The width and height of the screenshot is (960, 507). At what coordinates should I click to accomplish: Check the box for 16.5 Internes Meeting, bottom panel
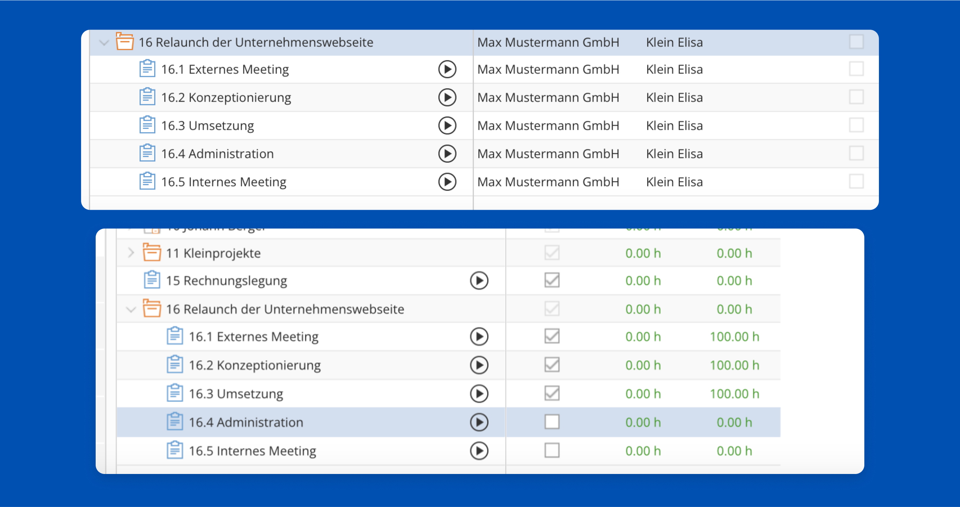click(x=552, y=450)
